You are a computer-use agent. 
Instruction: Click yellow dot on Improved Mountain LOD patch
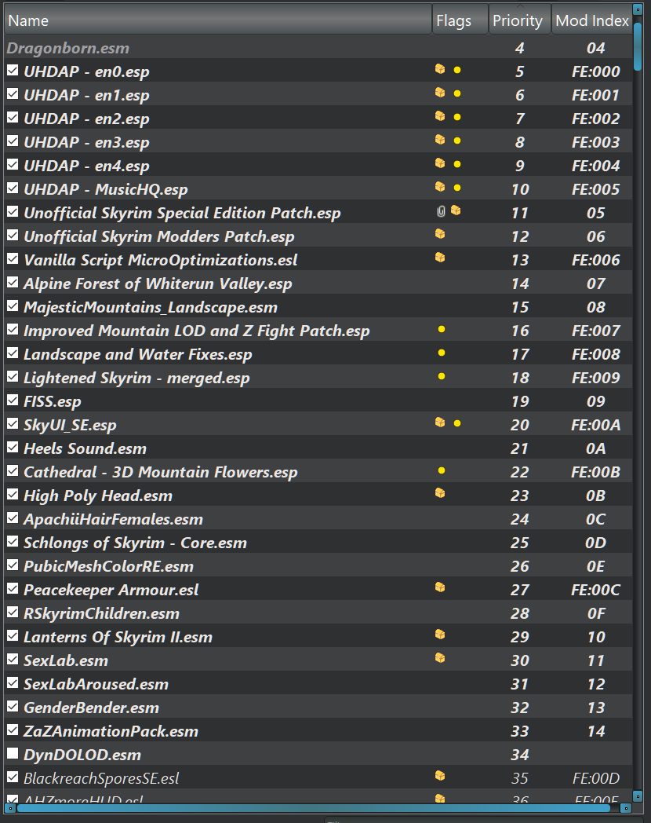pyautogui.click(x=442, y=329)
